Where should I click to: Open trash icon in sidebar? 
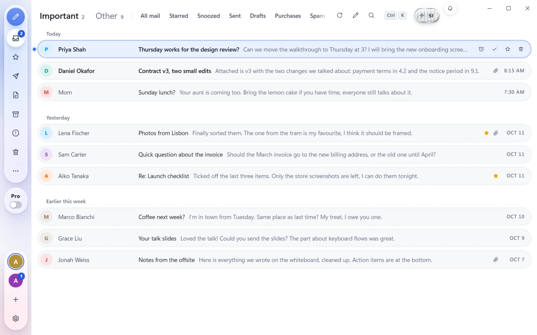[x=15, y=152]
